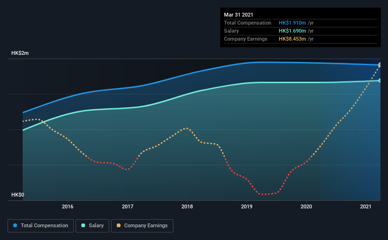Click the 2019 x-axis label
Screen dimensions: 388x240
pos(247,206)
